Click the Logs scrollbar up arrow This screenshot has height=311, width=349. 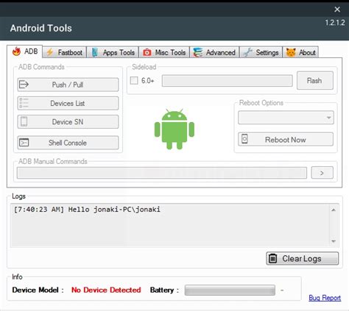334,210
